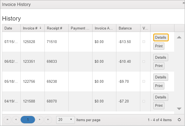Open Details for invoice 125028
185x126 pixels.
coord(161,37)
